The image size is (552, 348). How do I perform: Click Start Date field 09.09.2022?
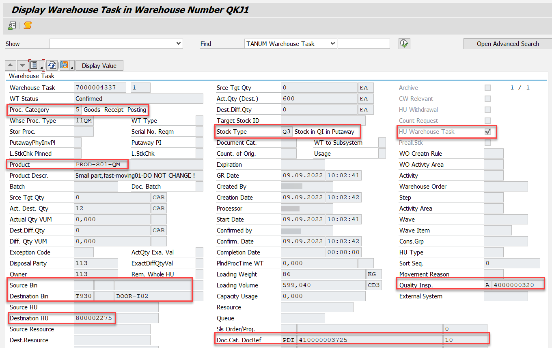303,220
